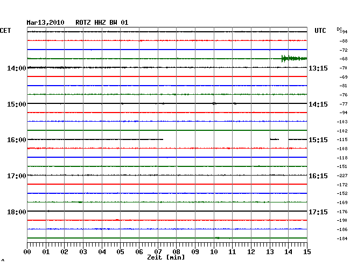Click the 15:15 UTC time label
350x266 pixels.
[318, 140]
